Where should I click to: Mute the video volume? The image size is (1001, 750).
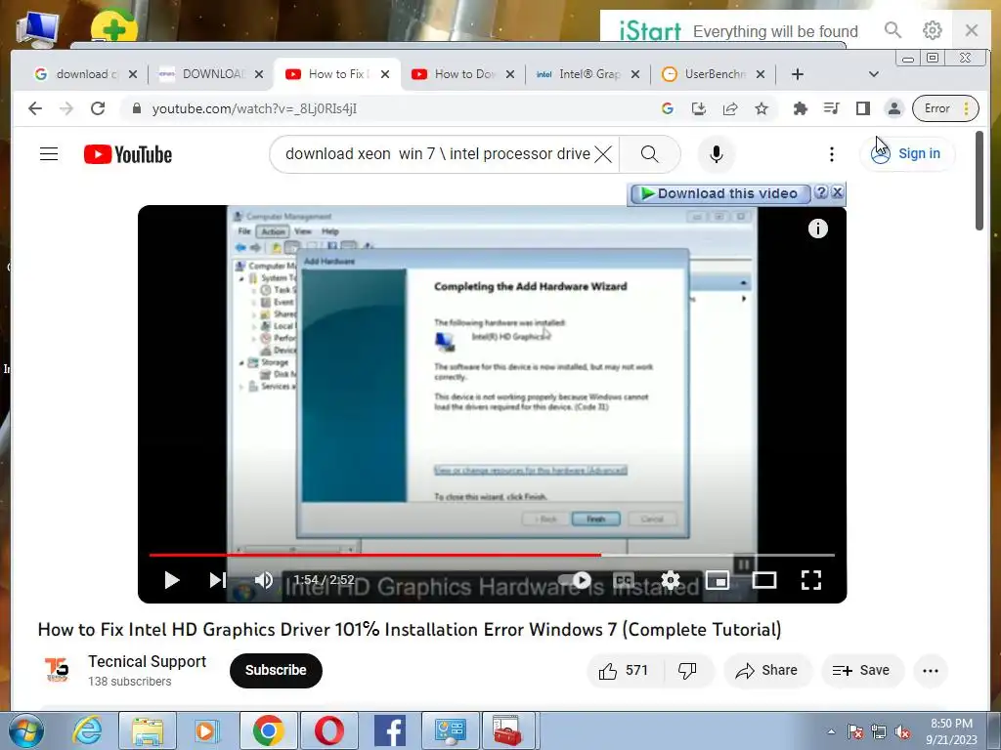[x=264, y=580]
